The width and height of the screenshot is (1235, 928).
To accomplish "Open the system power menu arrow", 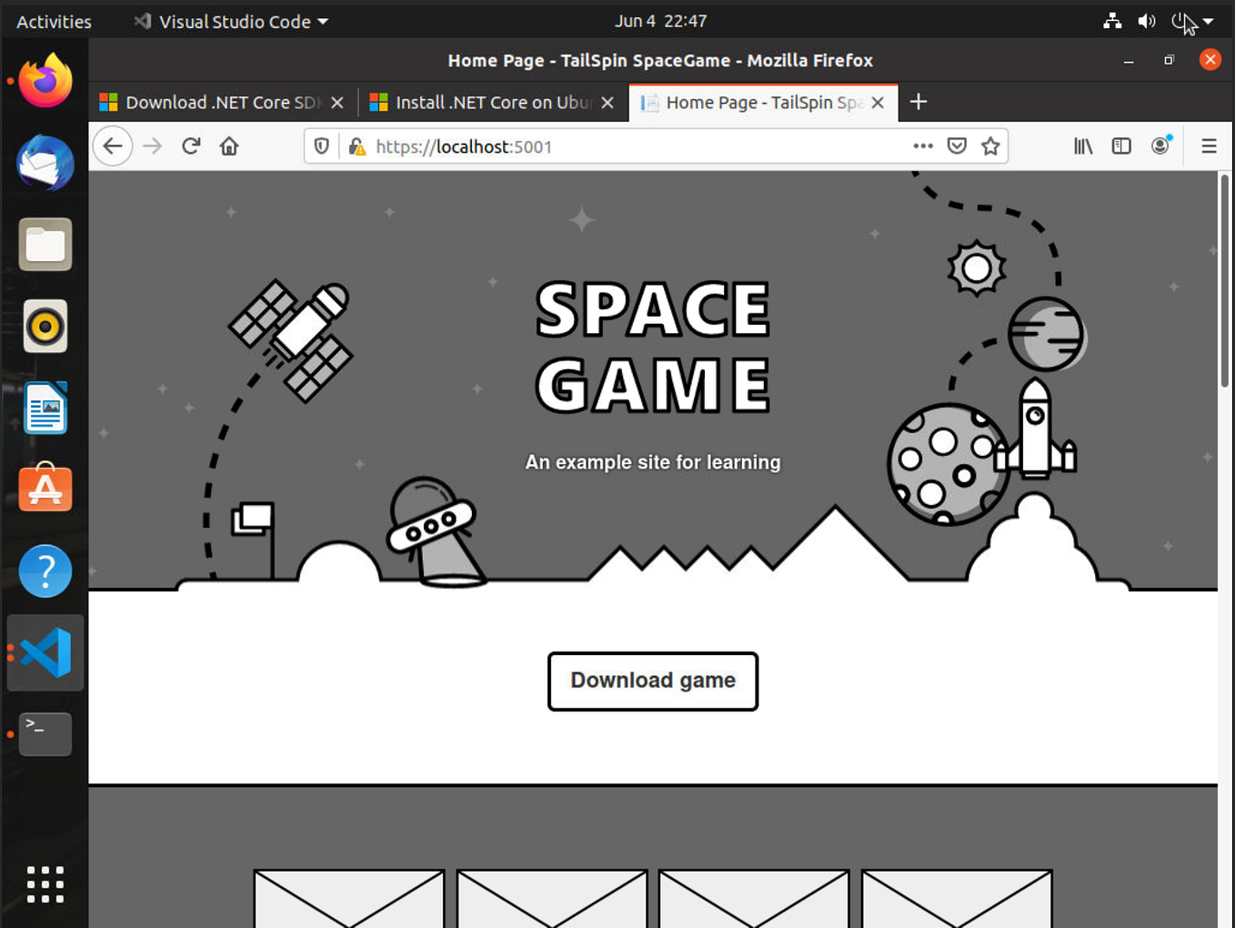I will tap(1208, 21).
